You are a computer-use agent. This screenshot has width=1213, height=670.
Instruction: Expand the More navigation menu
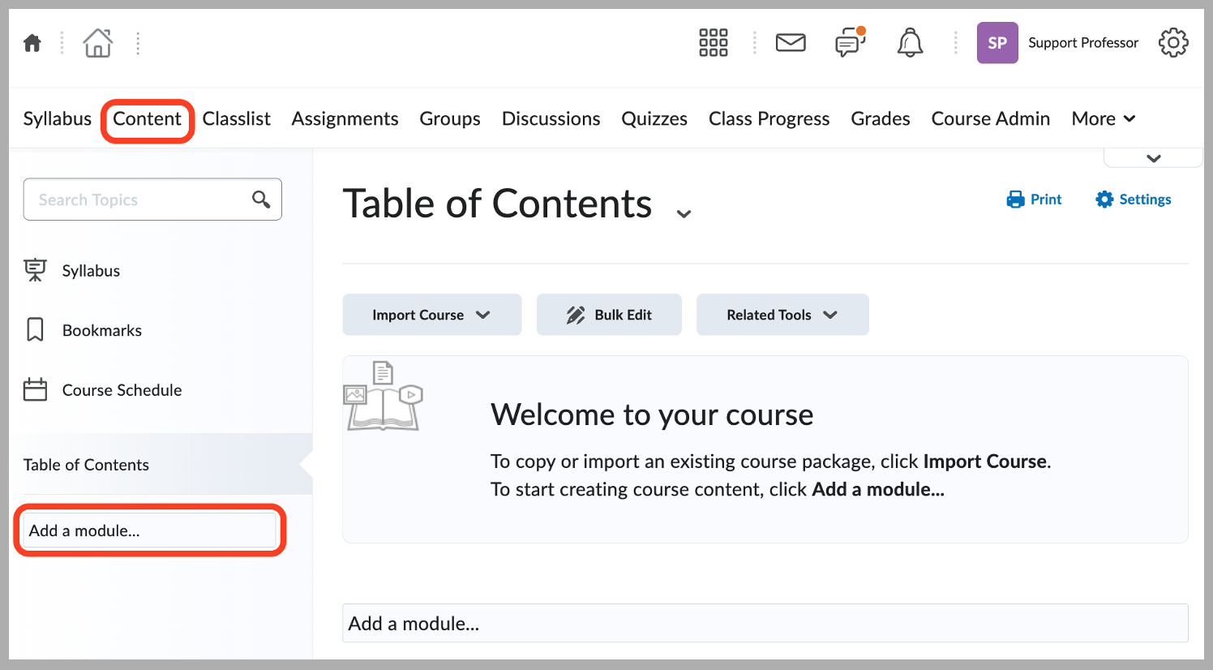1103,118
